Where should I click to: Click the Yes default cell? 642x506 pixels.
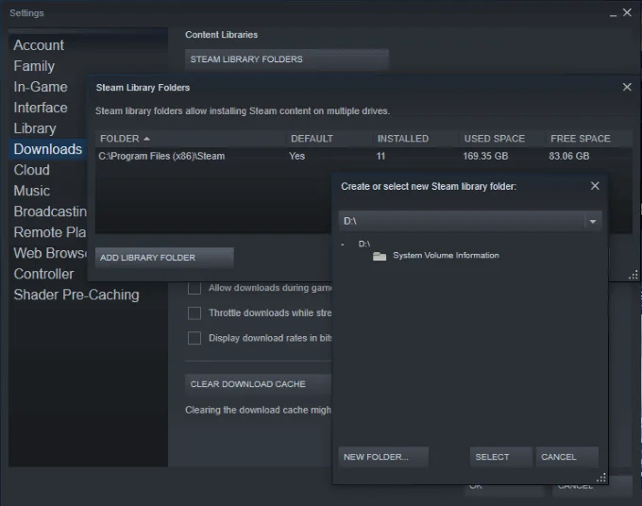(x=296, y=156)
